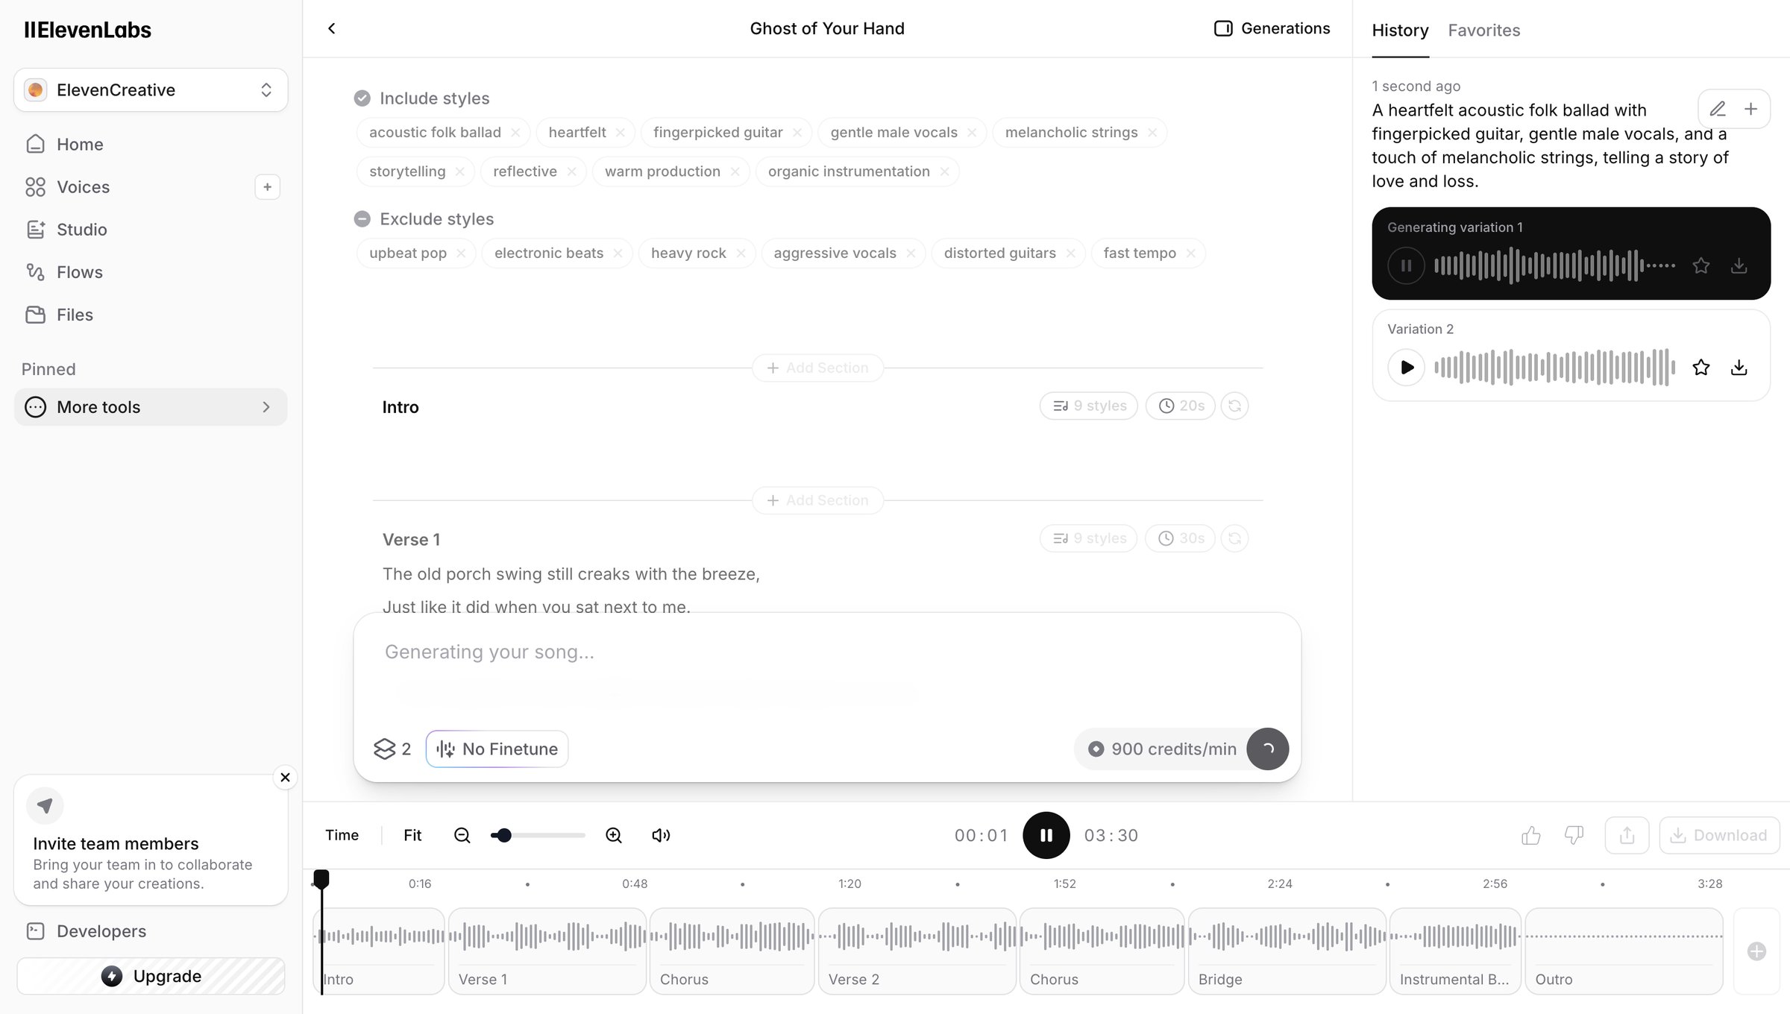Open the No Finetune selector
1790x1014 pixels.
(497, 749)
